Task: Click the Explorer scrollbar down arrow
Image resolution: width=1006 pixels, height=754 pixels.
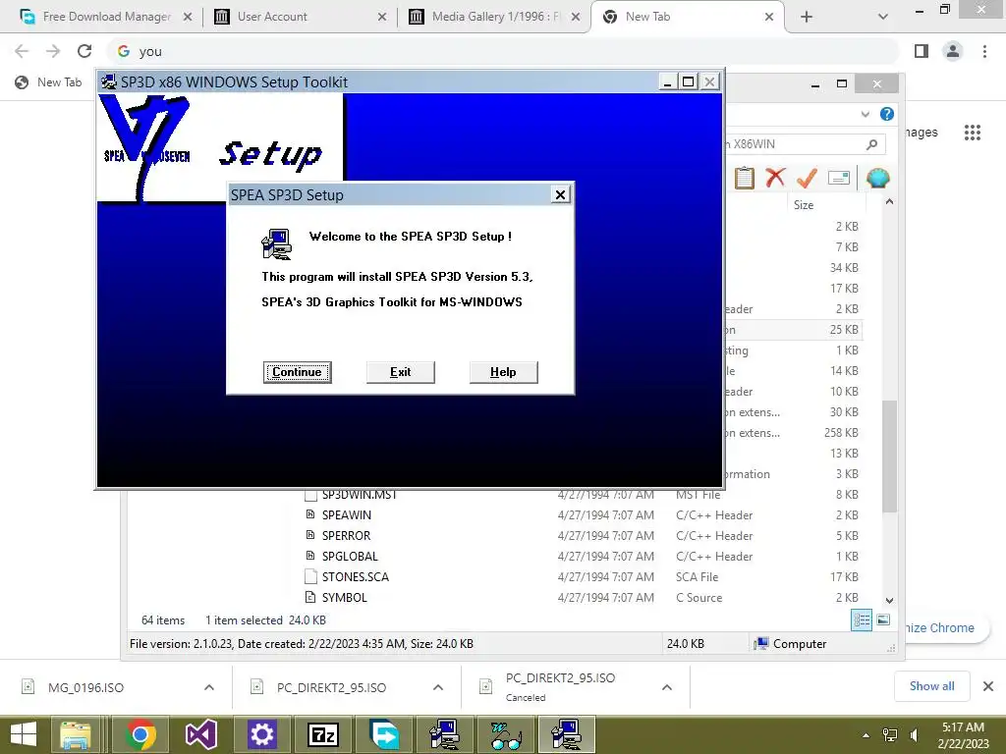Action: [x=889, y=601]
